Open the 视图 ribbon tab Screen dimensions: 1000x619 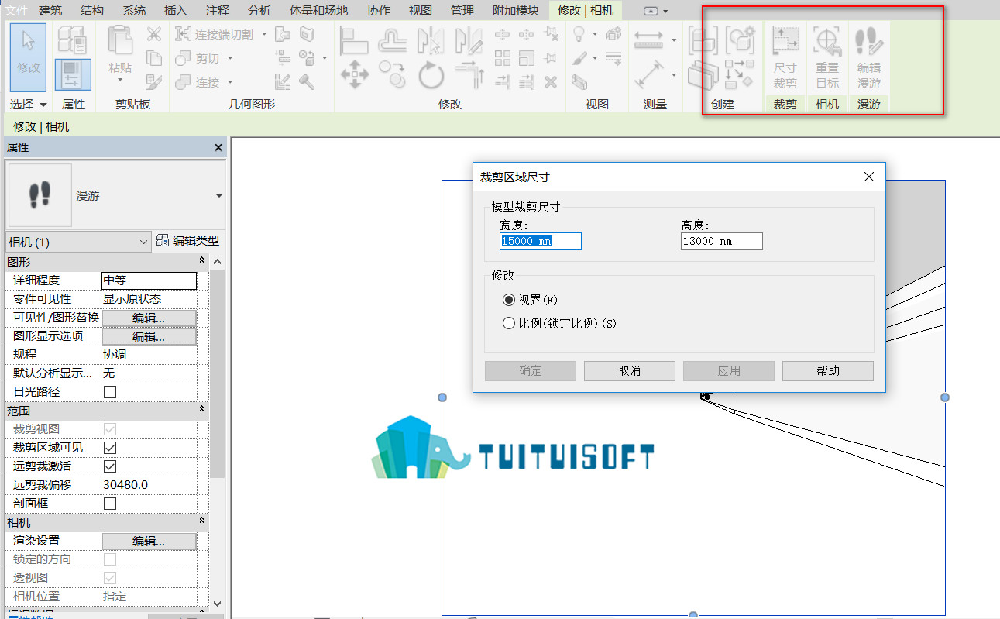click(420, 10)
